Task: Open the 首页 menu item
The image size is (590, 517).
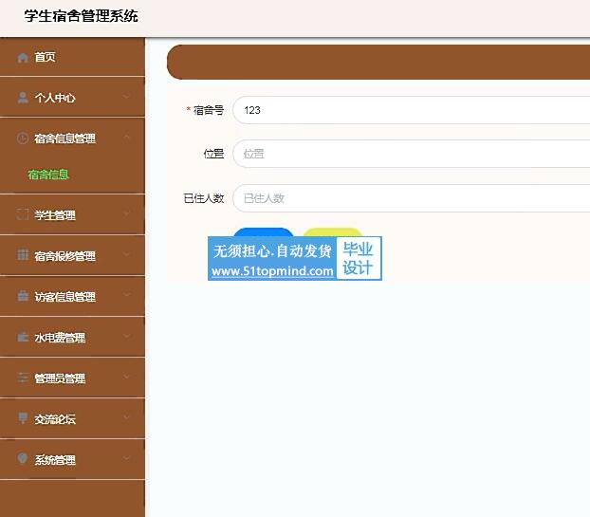Action: [72, 57]
